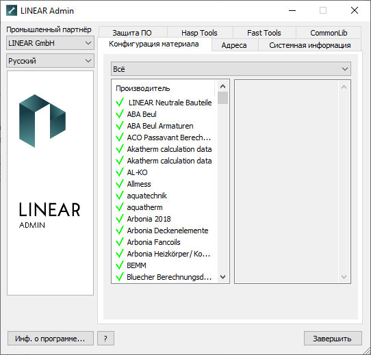Toggle checkmark next to ABA Beul
Viewport: 371px width, 355px height.
[120, 114]
